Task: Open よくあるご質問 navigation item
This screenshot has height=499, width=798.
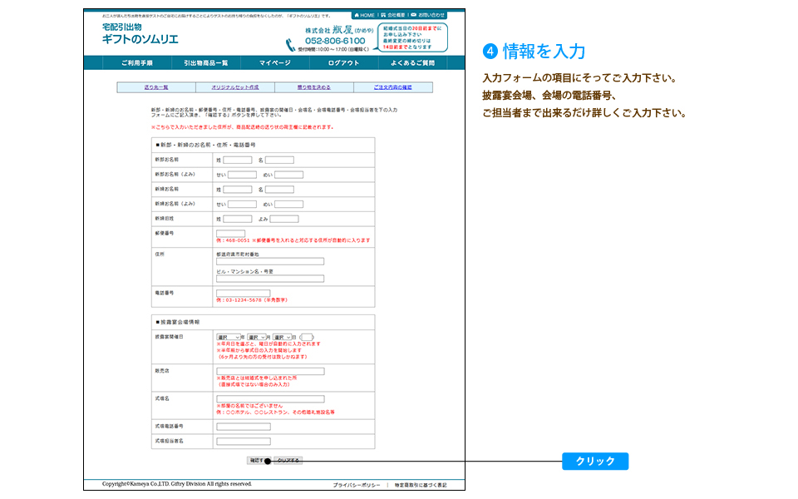Action: 411,62
